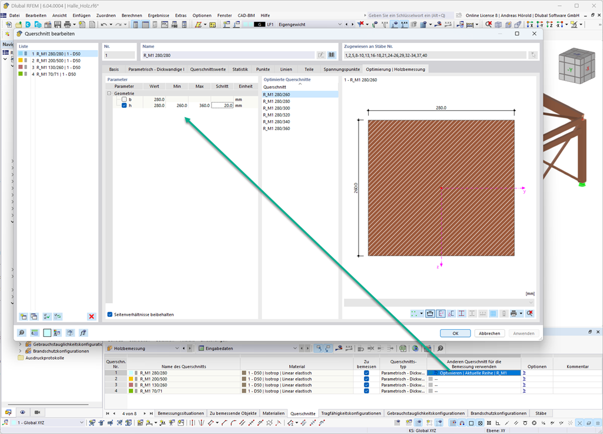Click the save icon in main toolbar
This screenshot has width=603, height=434.
point(58,24)
